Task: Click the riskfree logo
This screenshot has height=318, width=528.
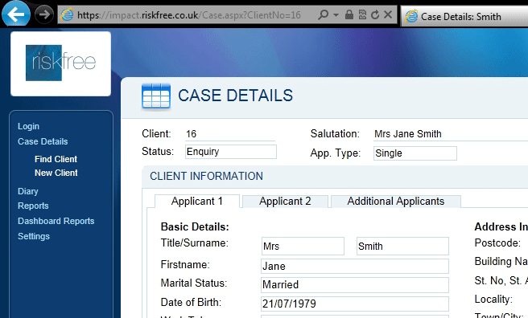Action: click(x=60, y=63)
